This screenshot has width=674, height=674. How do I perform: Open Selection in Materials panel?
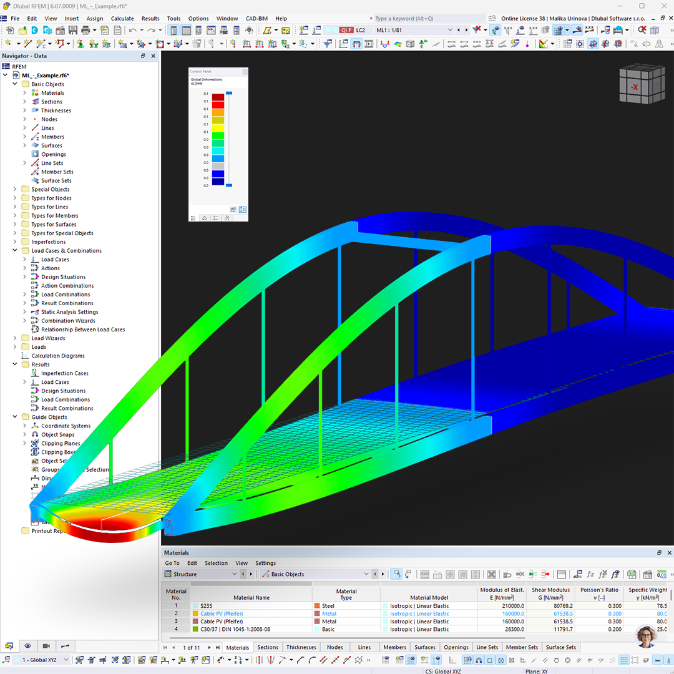coord(216,563)
